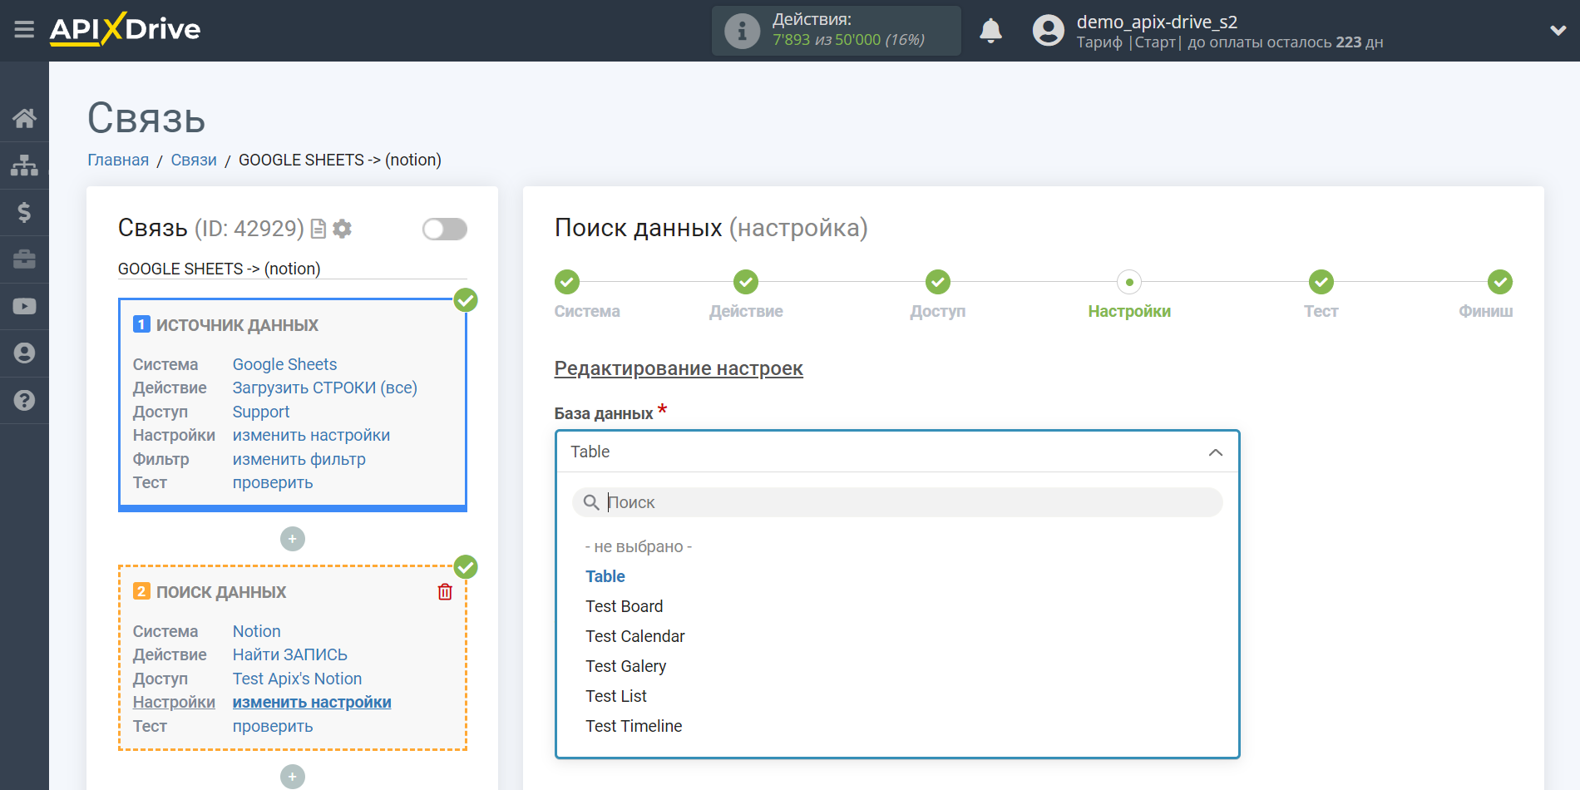Screen dimensions: 1580x790
Task: Click Test Apix's Notion access link
Action: [297, 679]
